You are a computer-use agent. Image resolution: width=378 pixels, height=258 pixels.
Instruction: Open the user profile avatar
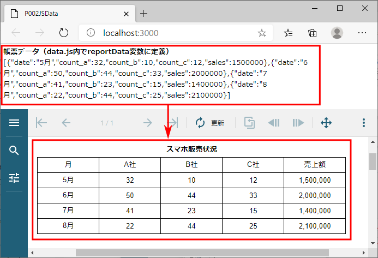[x=337, y=33]
